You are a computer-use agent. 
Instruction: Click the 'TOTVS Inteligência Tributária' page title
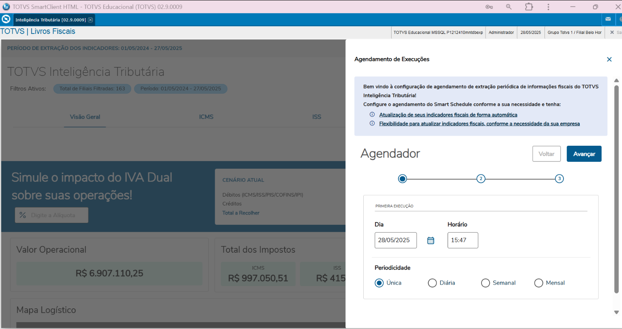pyautogui.click(x=86, y=72)
